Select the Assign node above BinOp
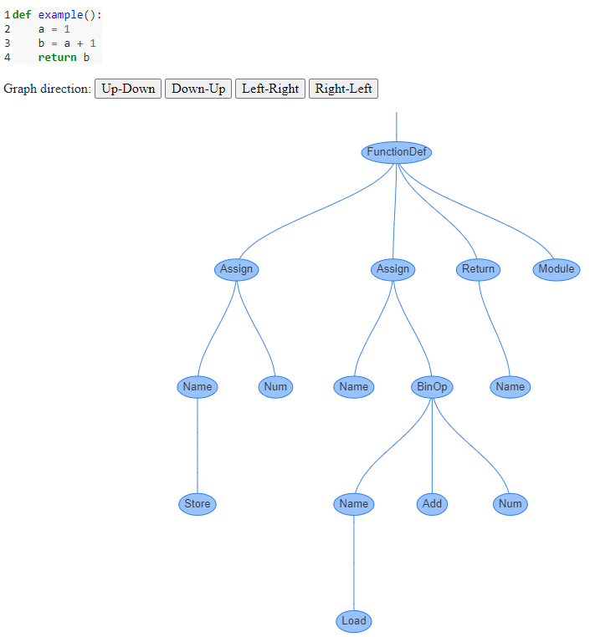The width and height of the screenshot is (595, 637). (392, 269)
